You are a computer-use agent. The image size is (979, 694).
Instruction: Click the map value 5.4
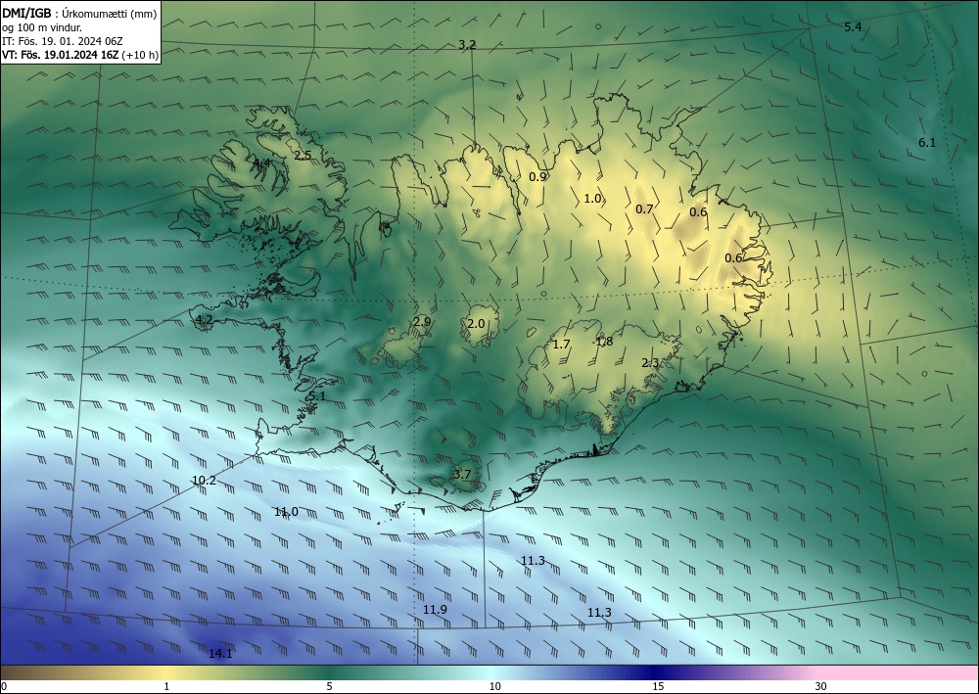click(853, 26)
